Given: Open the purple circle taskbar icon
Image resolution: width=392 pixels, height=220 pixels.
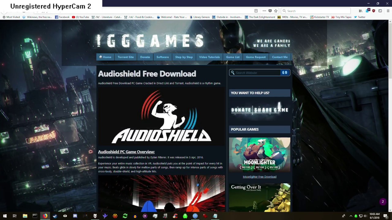Looking at the screenshot, I should coord(145,216).
